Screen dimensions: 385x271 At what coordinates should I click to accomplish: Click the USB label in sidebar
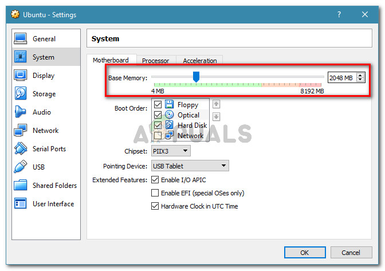click(38, 167)
